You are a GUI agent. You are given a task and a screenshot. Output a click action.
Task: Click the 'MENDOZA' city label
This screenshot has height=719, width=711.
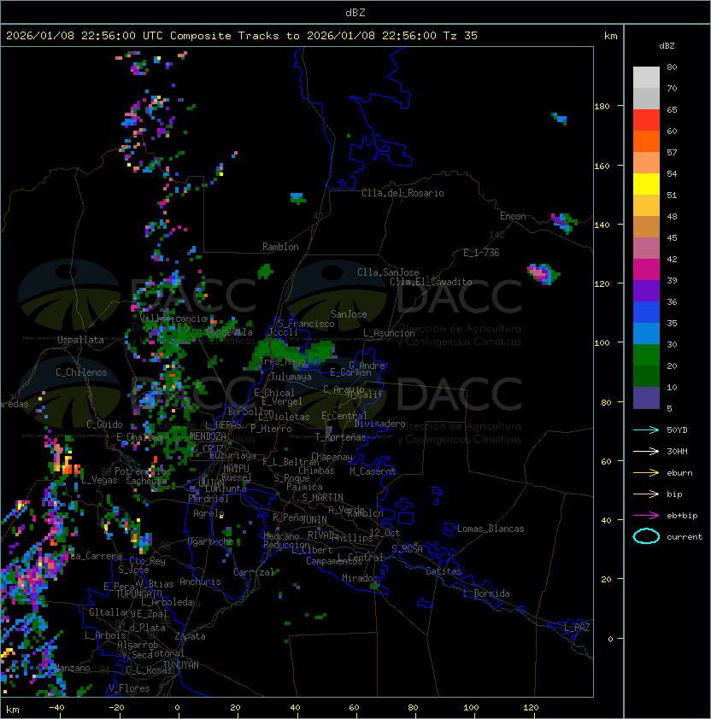[208, 435]
